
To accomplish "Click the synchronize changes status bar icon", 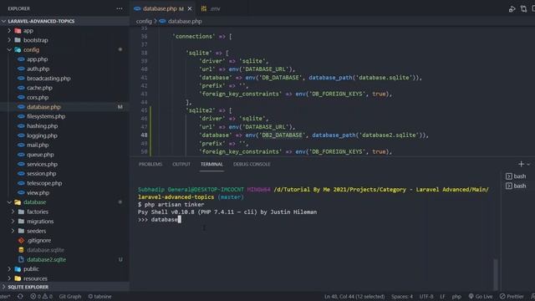I will click(20, 297).
